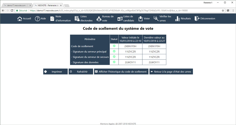Open the Aide menu item

click(x=40, y=19)
